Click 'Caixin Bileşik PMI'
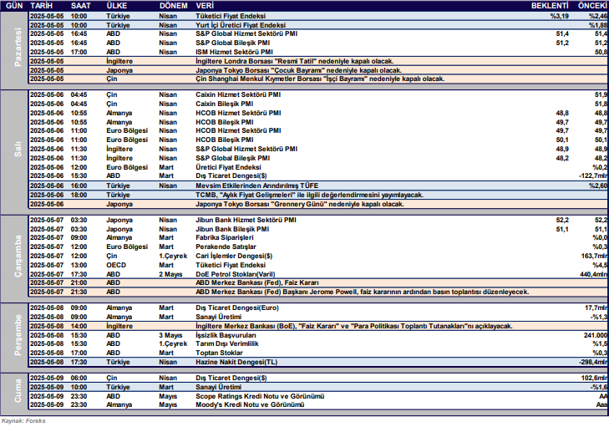Image resolution: width=609 pixels, height=427 pixels. pos(225,104)
